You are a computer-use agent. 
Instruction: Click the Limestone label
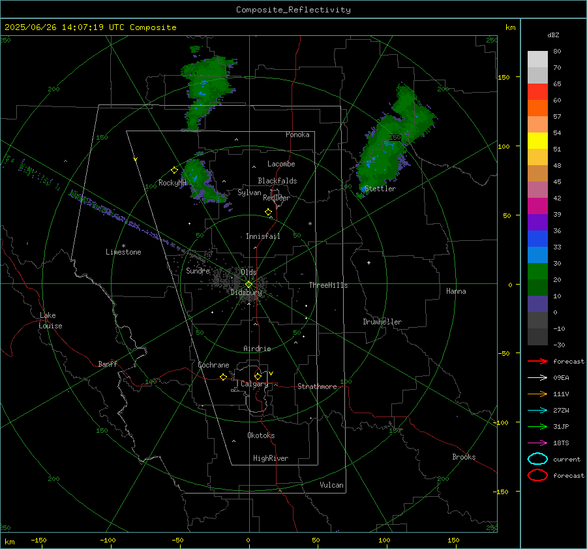[123, 252]
